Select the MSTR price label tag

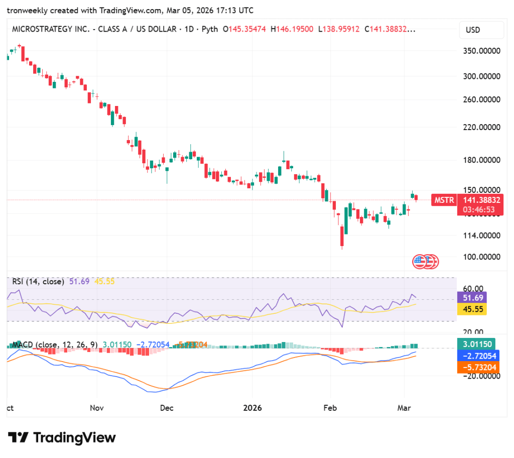pyautogui.click(x=444, y=200)
